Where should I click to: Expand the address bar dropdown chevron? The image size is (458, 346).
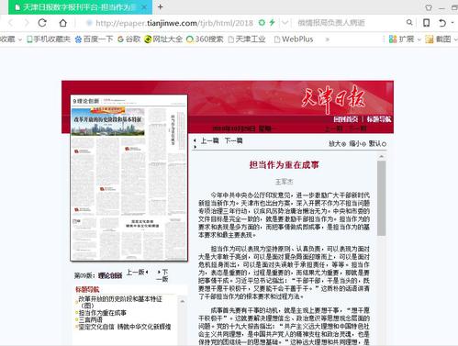[x=285, y=23]
